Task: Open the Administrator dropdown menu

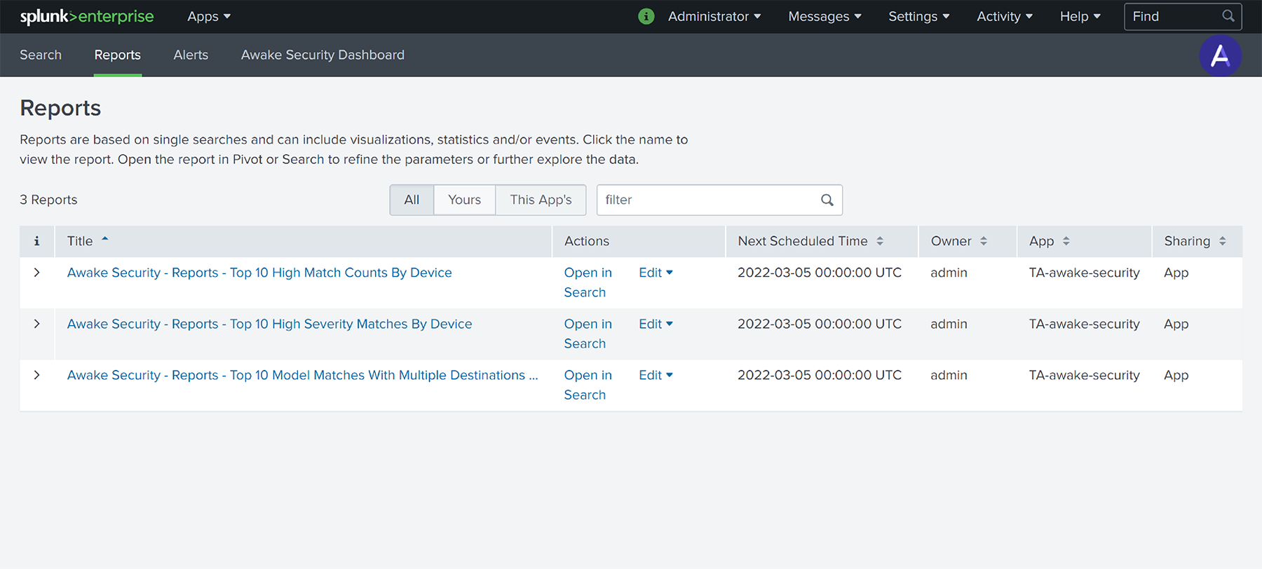Action: tap(714, 16)
